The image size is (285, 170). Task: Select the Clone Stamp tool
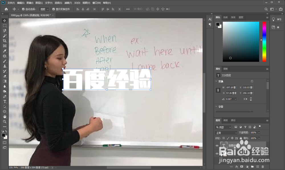tap(5, 66)
